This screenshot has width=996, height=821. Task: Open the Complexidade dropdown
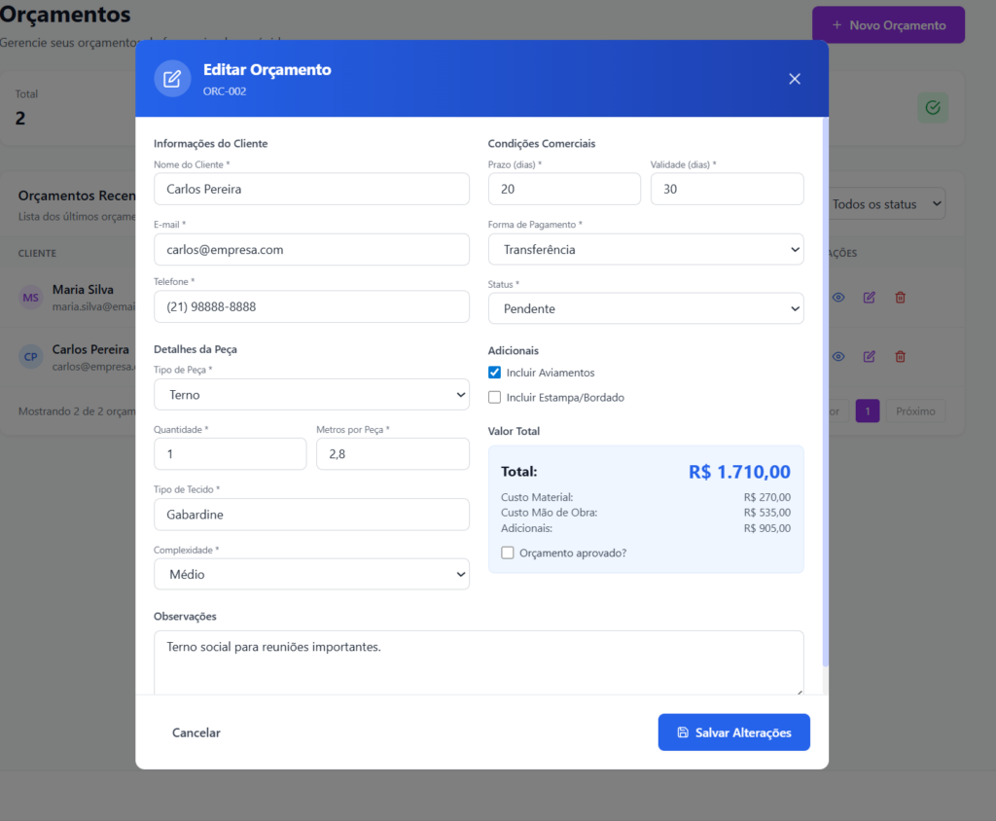point(311,575)
